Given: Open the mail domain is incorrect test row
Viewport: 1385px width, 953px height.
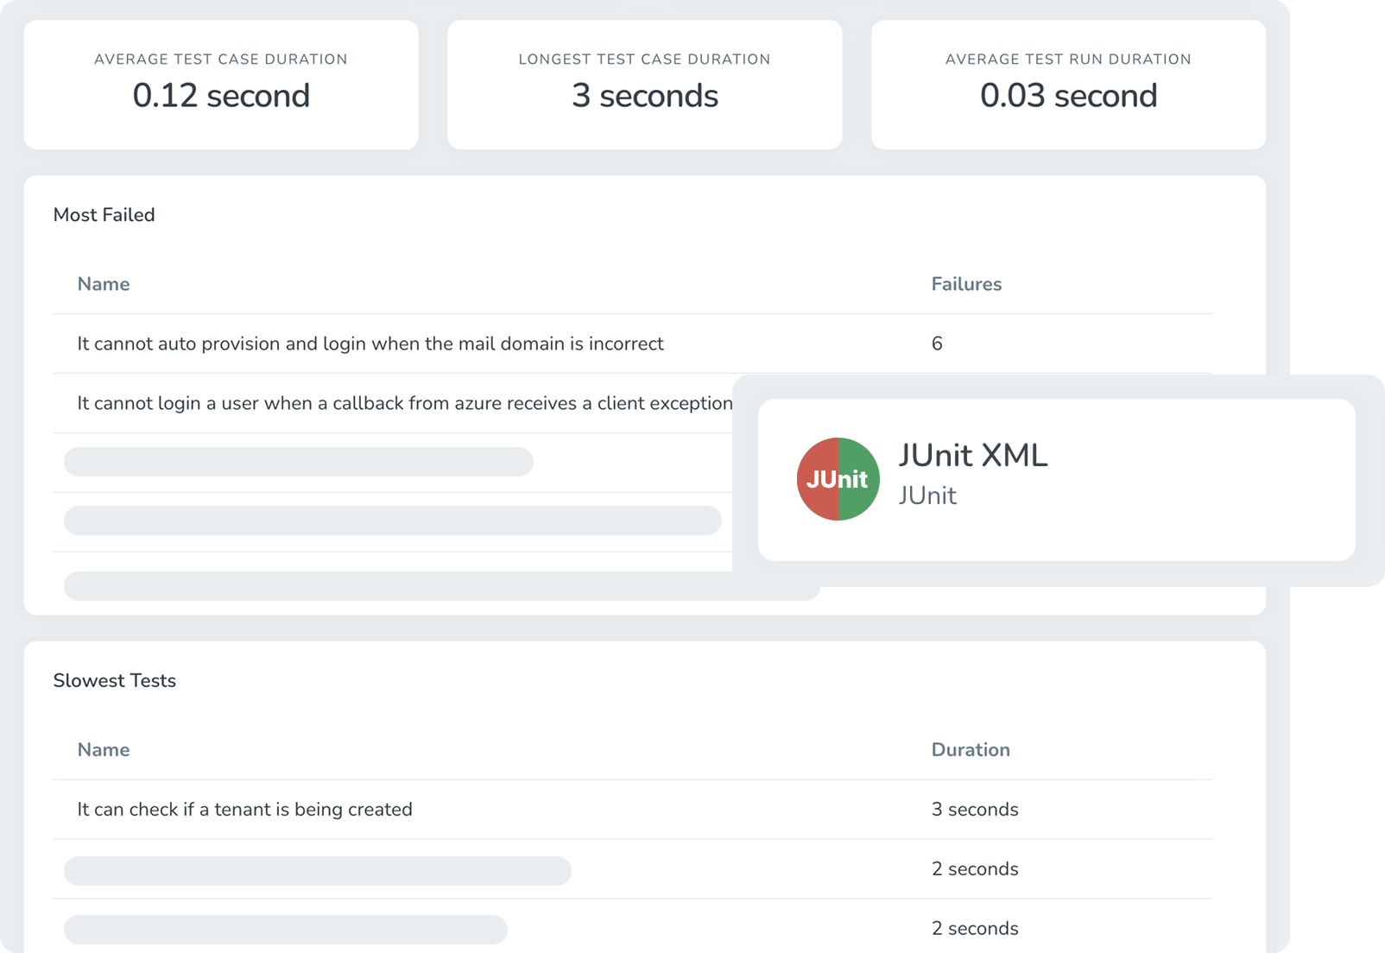Looking at the screenshot, I should (x=632, y=344).
